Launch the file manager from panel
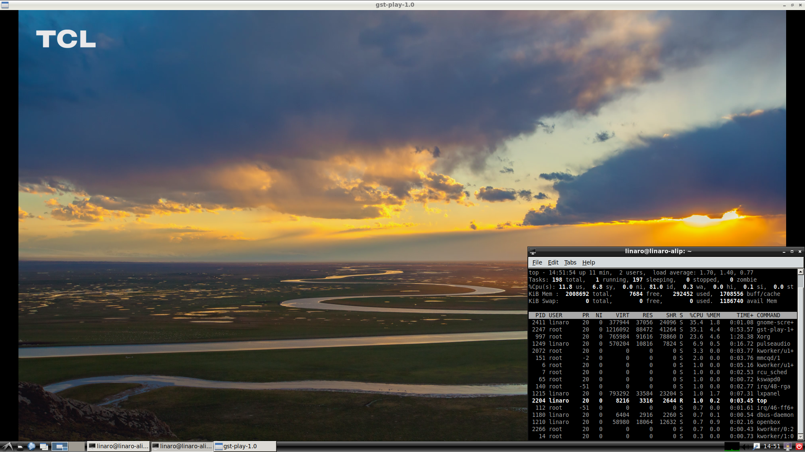The height and width of the screenshot is (452, 805). pos(20,447)
